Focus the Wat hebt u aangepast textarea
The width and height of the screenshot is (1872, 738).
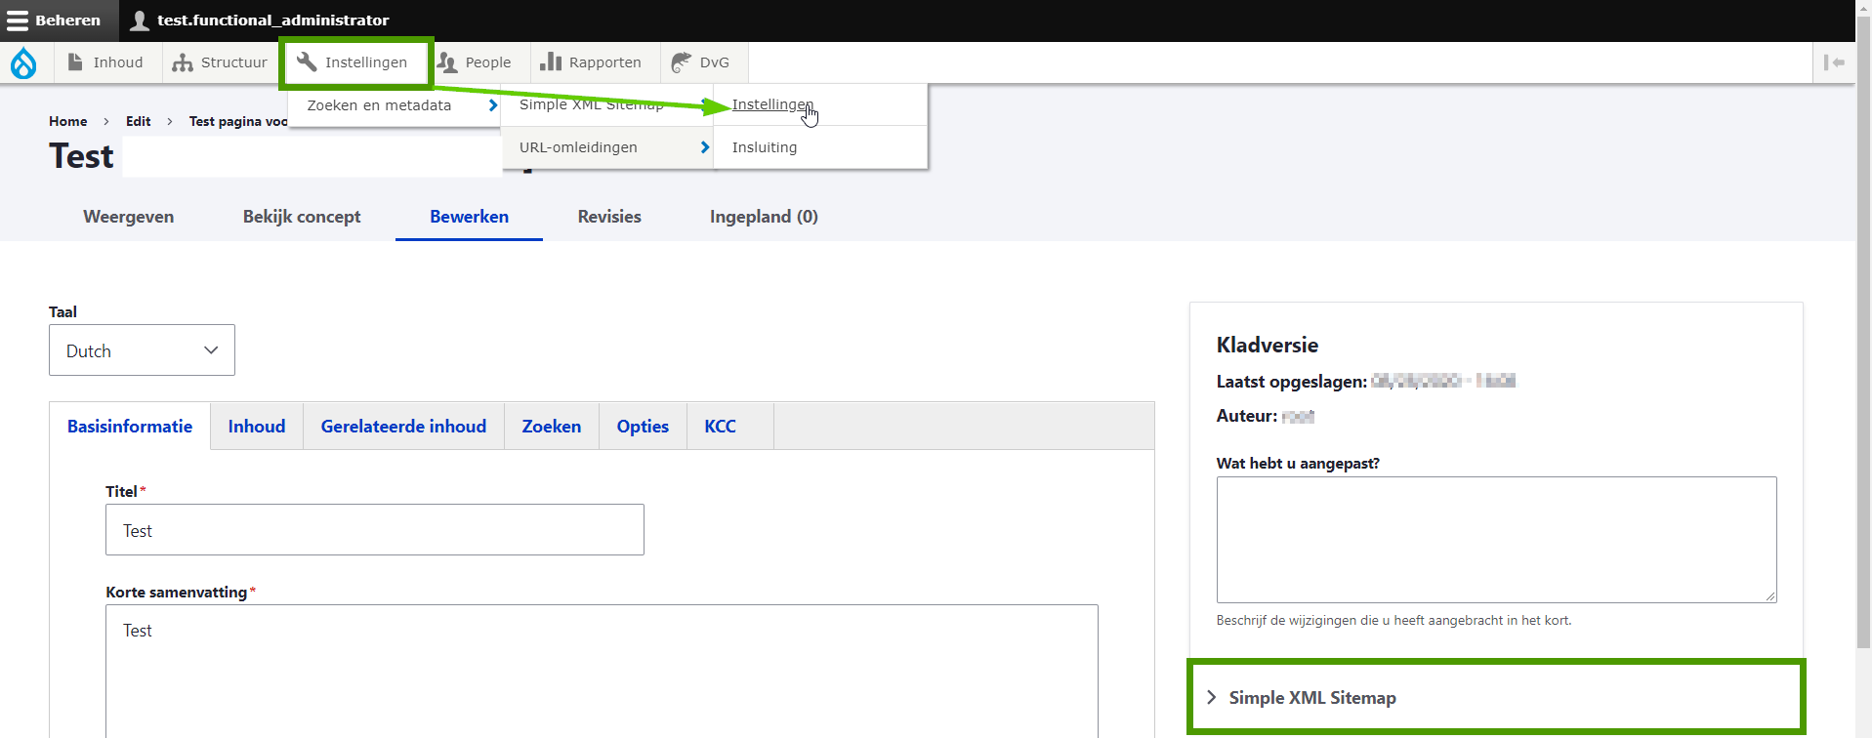point(1495,539)
